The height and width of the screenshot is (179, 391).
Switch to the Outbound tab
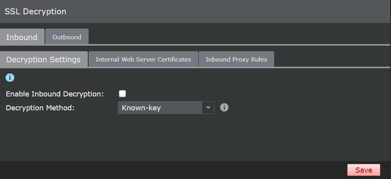(67, 37)
